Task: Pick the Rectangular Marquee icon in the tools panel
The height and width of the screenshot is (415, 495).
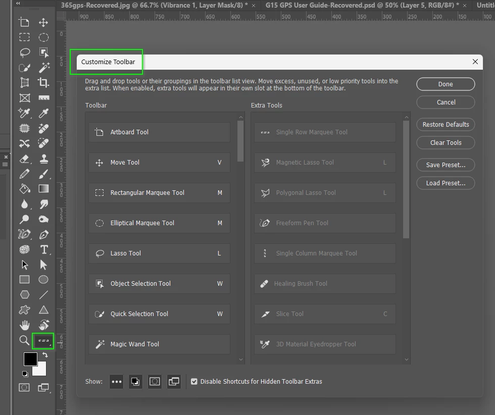Action: click(24, 37)
